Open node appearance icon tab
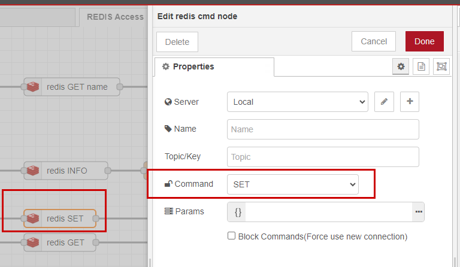Screen dimensions: 460x267 tap(441, 66)
